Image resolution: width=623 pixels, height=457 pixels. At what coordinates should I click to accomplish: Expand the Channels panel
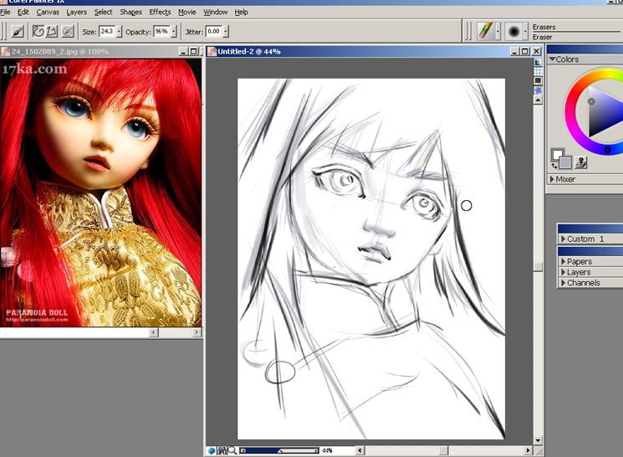pos(563,283)
